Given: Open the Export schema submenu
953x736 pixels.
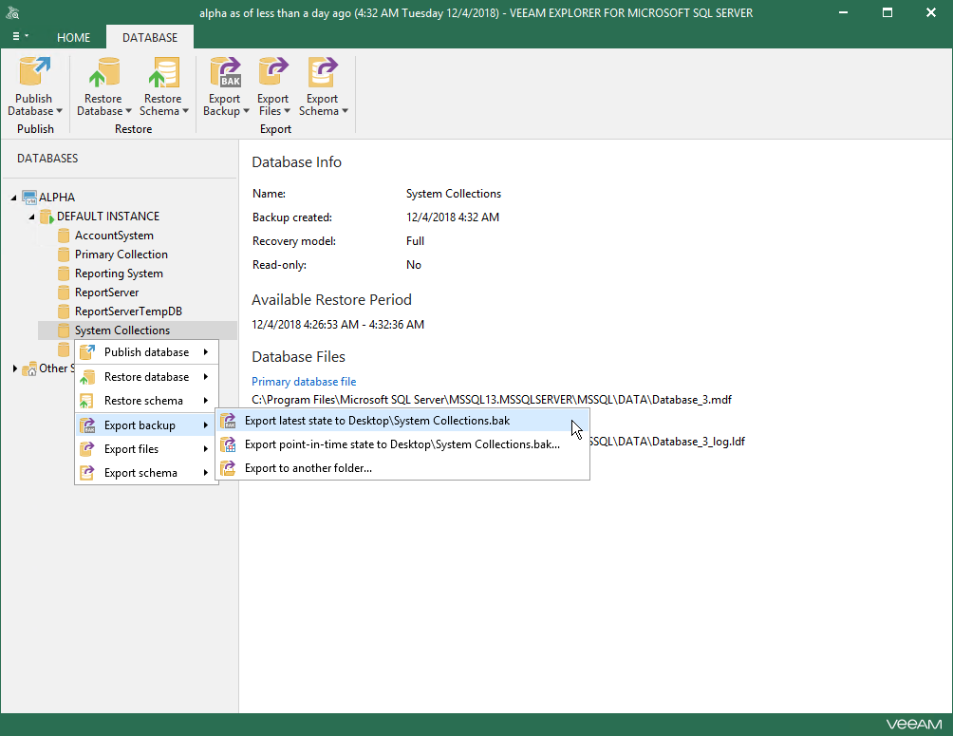Looking at the screenshot, I should (x=146, y=473).
